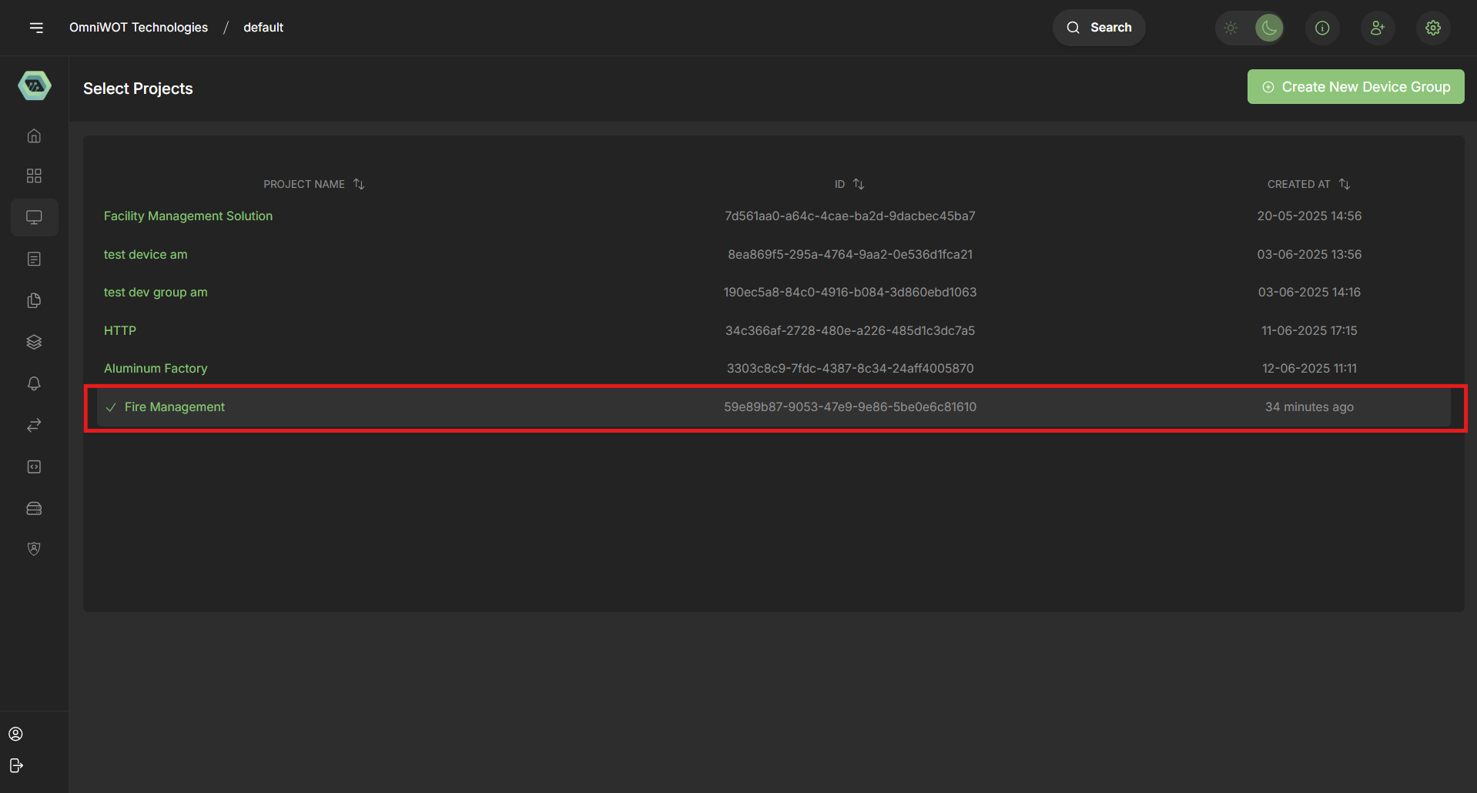Open the layers section in the sidebar
1477x793 pixels.
(34, 342)
